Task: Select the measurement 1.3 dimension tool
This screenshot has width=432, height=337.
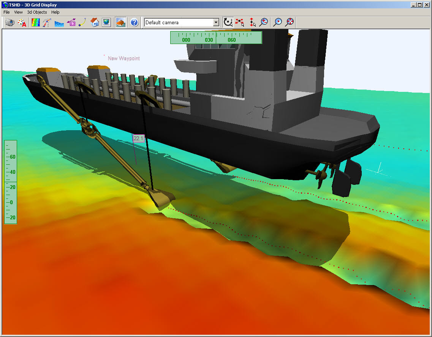Action: click(71, 22)
